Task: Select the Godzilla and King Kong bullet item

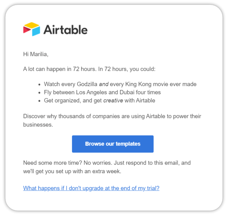Action: pos(120,84)
